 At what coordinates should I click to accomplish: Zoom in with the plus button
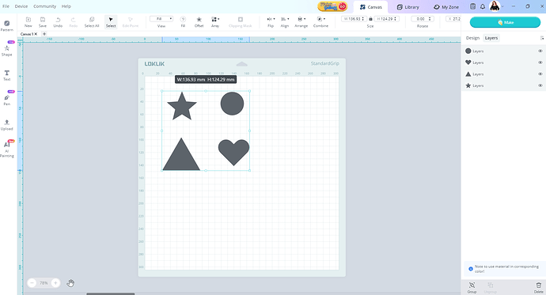click(x=55, y=283)
